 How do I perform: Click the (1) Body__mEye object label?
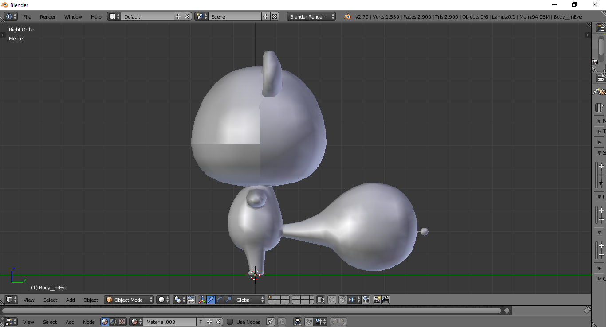point(49,288)
